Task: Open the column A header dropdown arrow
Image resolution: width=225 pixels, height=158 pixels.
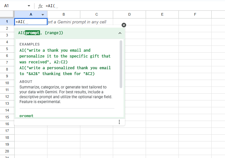Action: click(x=43, y=15)
